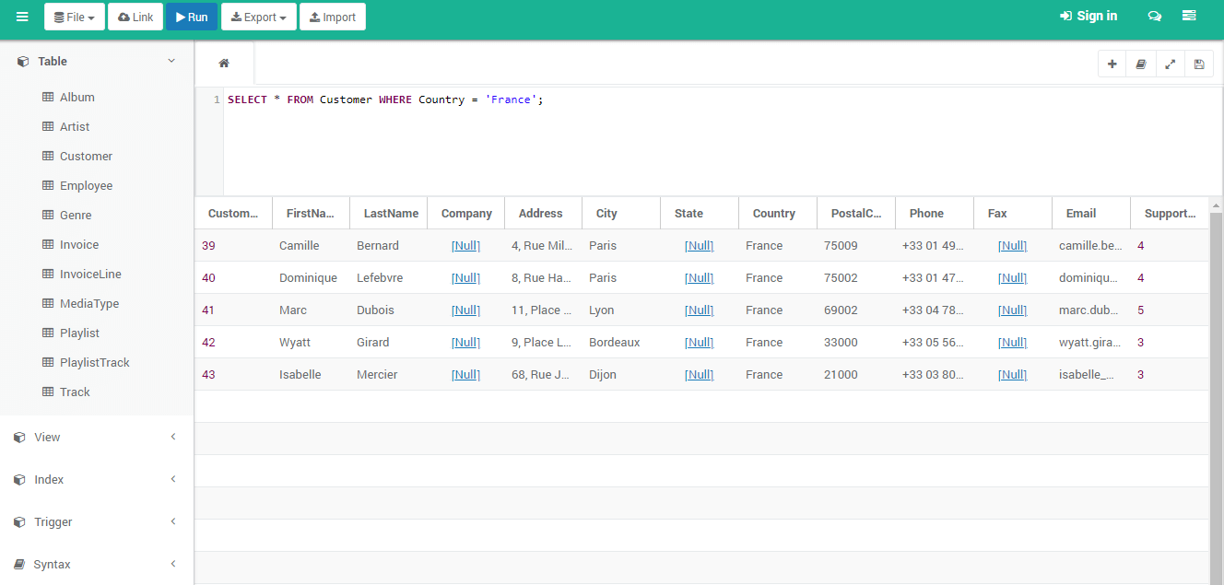
Task: Click the Link button in toolbar
Action: [x=135, y=17]
